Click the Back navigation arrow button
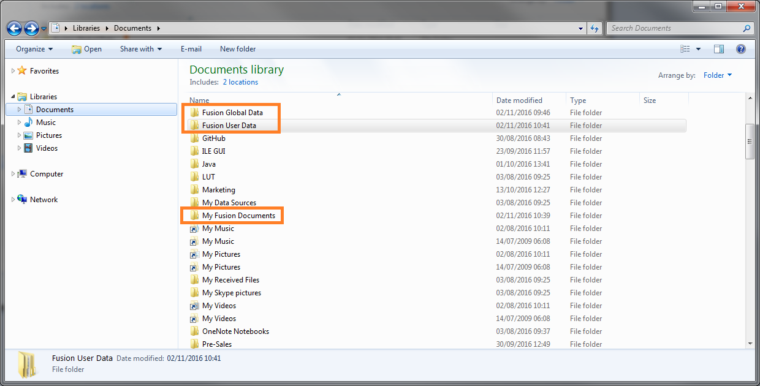This screenshot has width=760, height=386. 15,28
